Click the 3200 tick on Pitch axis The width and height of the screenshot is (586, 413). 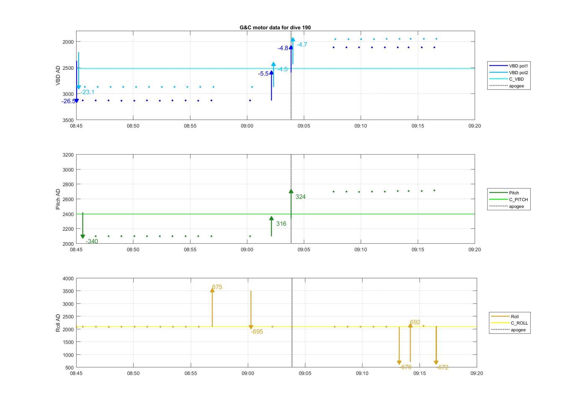tap(68, 155)
